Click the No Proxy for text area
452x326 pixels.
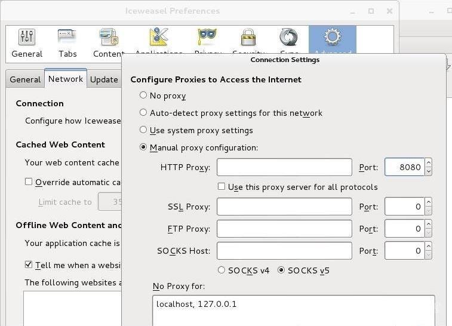[x=293, y=310]
